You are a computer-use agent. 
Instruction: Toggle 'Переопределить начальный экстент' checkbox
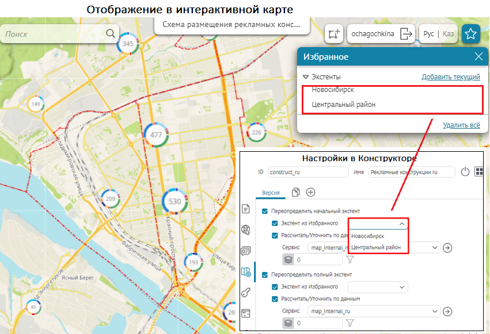pos(265,211)
